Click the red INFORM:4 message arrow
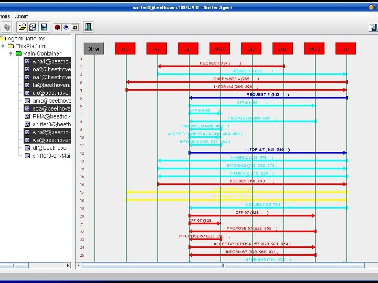 (x=236, y=90)
